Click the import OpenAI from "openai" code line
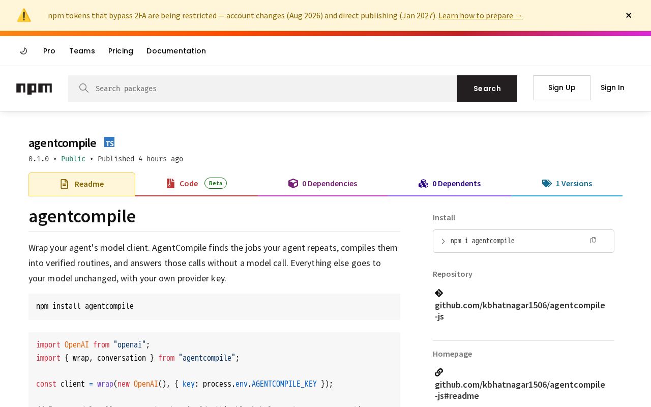 [93, 345]
